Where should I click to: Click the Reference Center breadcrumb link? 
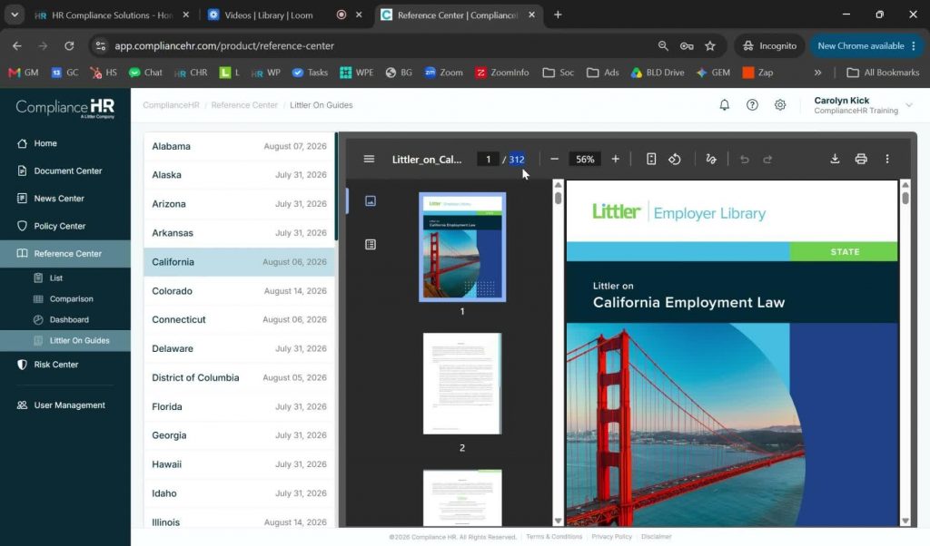coord(244,105)
